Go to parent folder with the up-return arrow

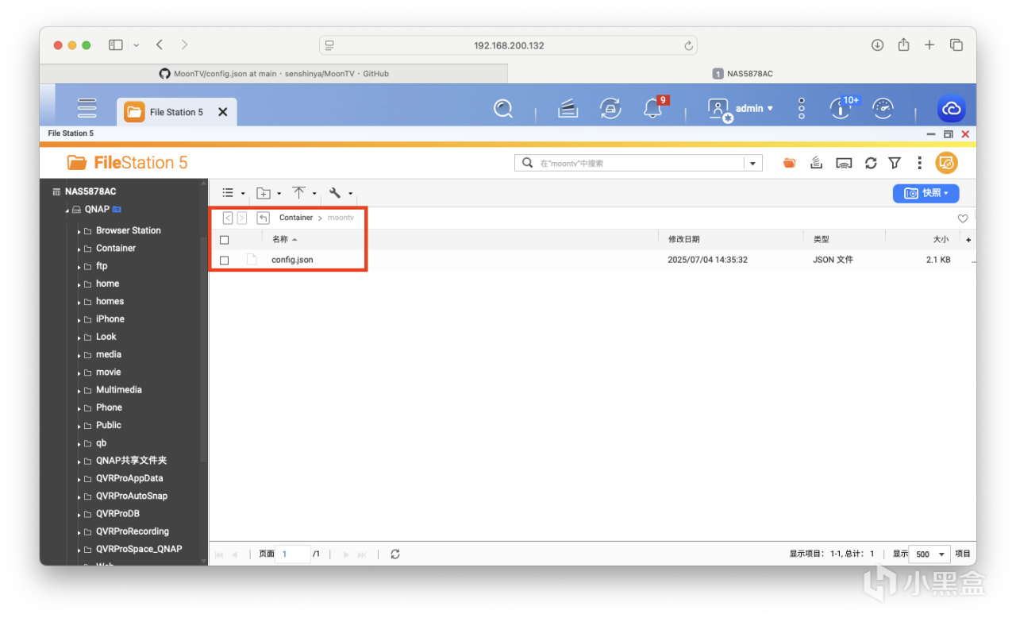pos(263,218)
